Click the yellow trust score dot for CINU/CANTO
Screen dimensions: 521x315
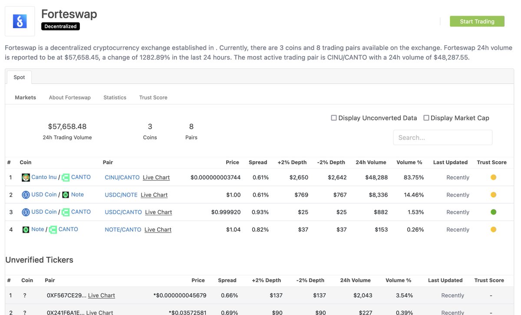[x=493, y=177]
